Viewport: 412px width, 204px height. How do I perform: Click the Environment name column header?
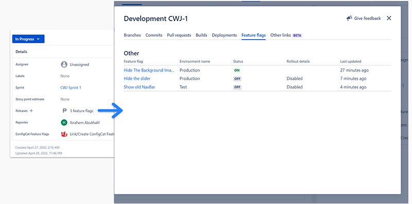pos(195,61)
